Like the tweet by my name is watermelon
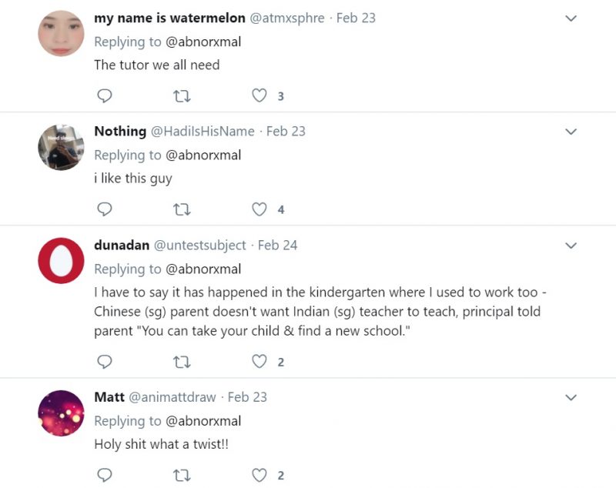 [x=259, y=95]
